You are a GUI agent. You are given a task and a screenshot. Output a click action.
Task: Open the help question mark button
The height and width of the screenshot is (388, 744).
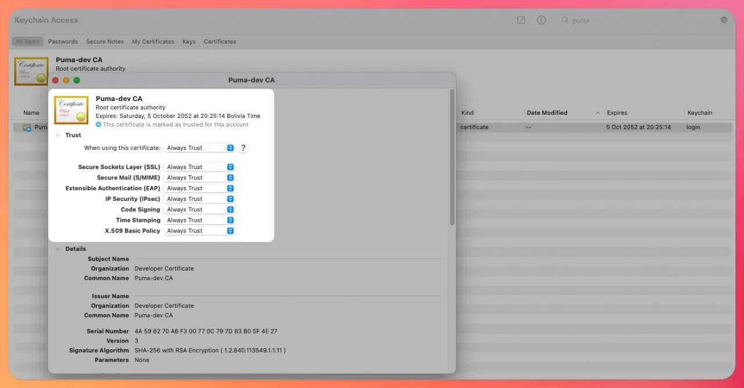click(x=243, y=148)
